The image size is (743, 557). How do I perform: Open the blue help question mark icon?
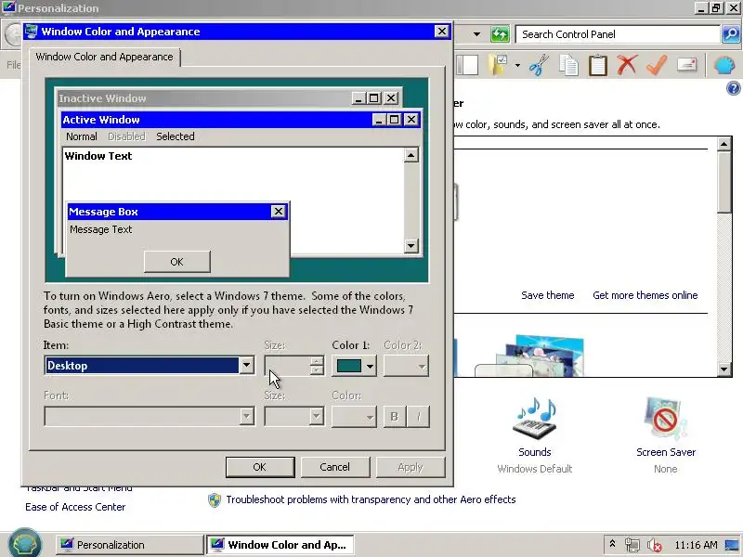pos(733,88)
